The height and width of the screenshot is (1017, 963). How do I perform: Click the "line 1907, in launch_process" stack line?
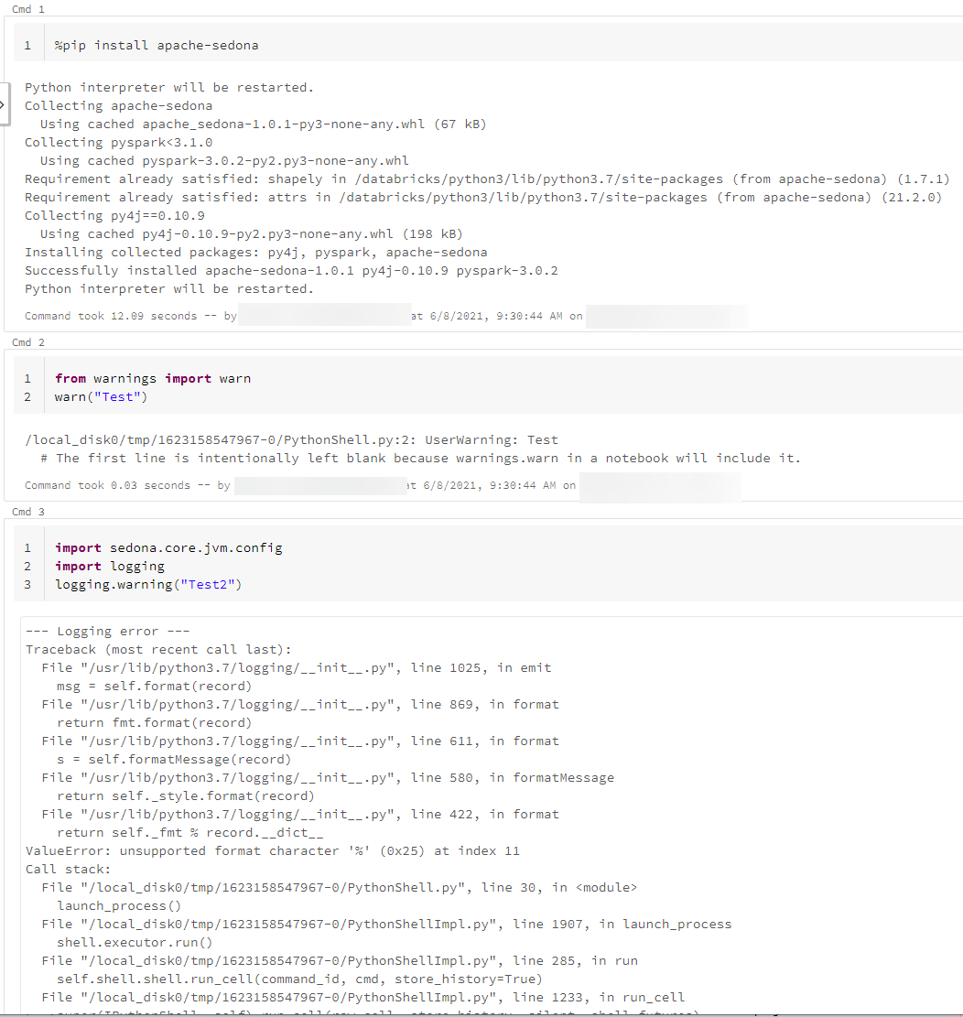click(386, 925)
